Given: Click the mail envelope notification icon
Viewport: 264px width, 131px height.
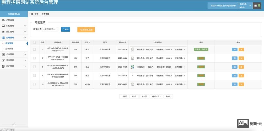Looking at the screenshot, I should [256, 6].
